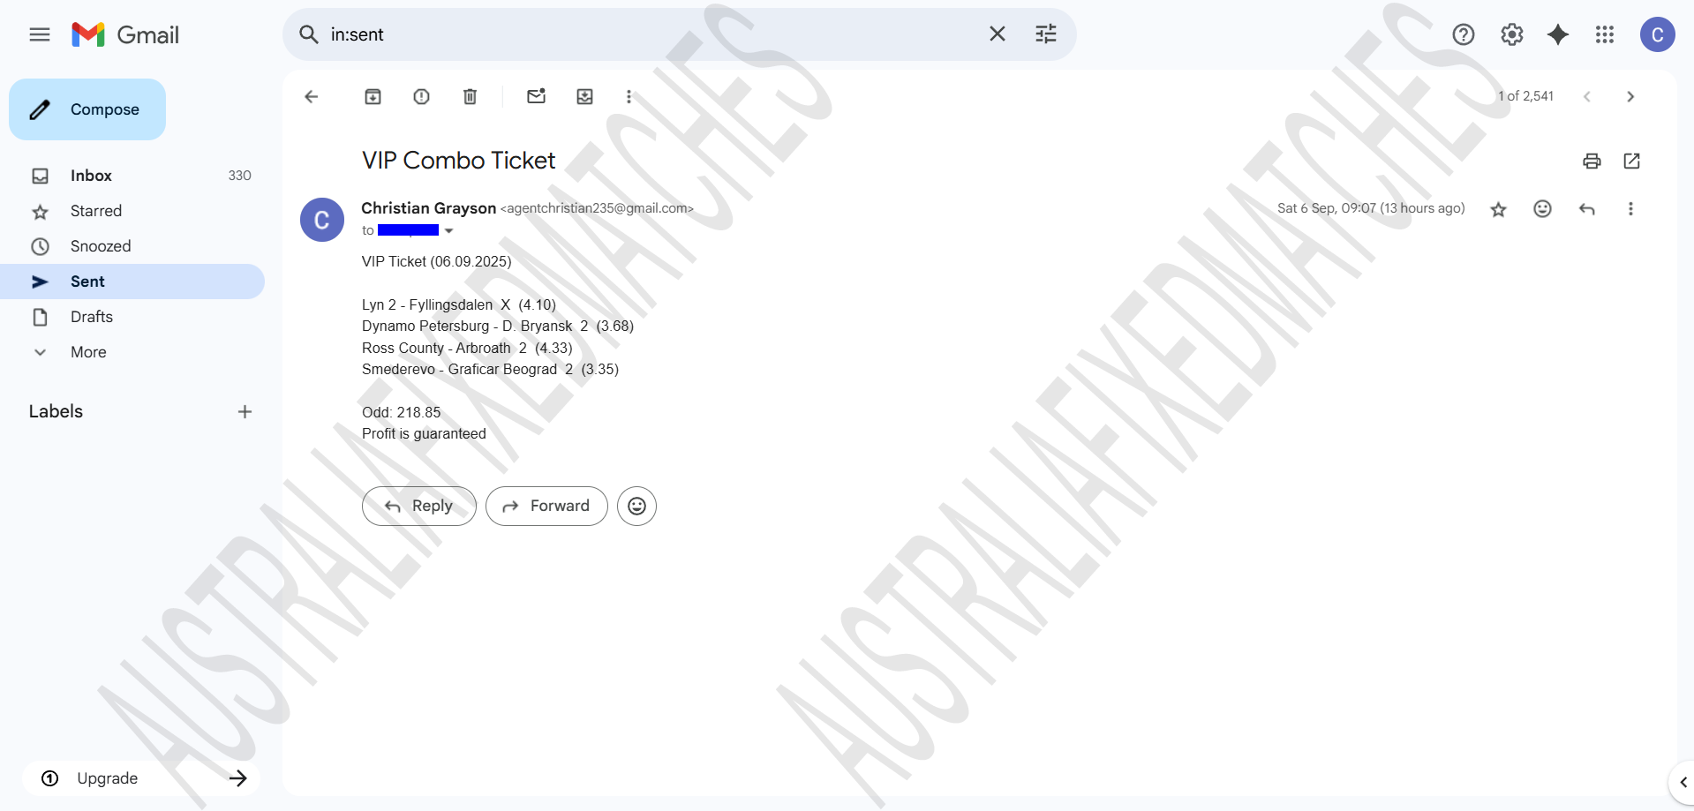Add emoji reaction beside Forward
This screenshot has width=1694, height=811.
pos(636,506)
